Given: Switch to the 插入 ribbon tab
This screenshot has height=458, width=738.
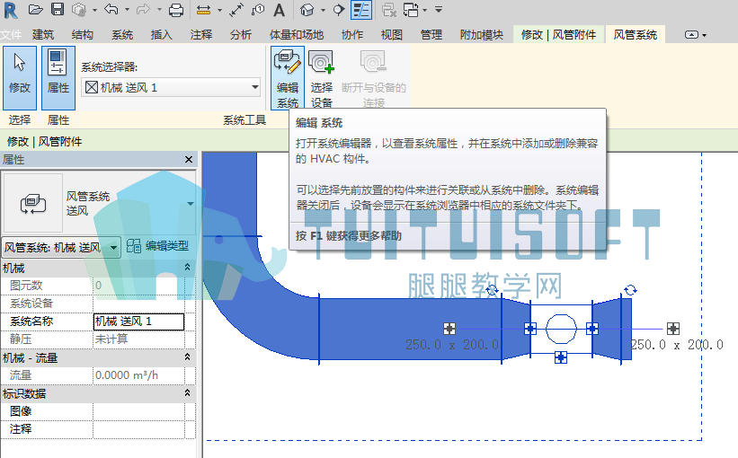Looking at the screenshot, I should (162, 35).
